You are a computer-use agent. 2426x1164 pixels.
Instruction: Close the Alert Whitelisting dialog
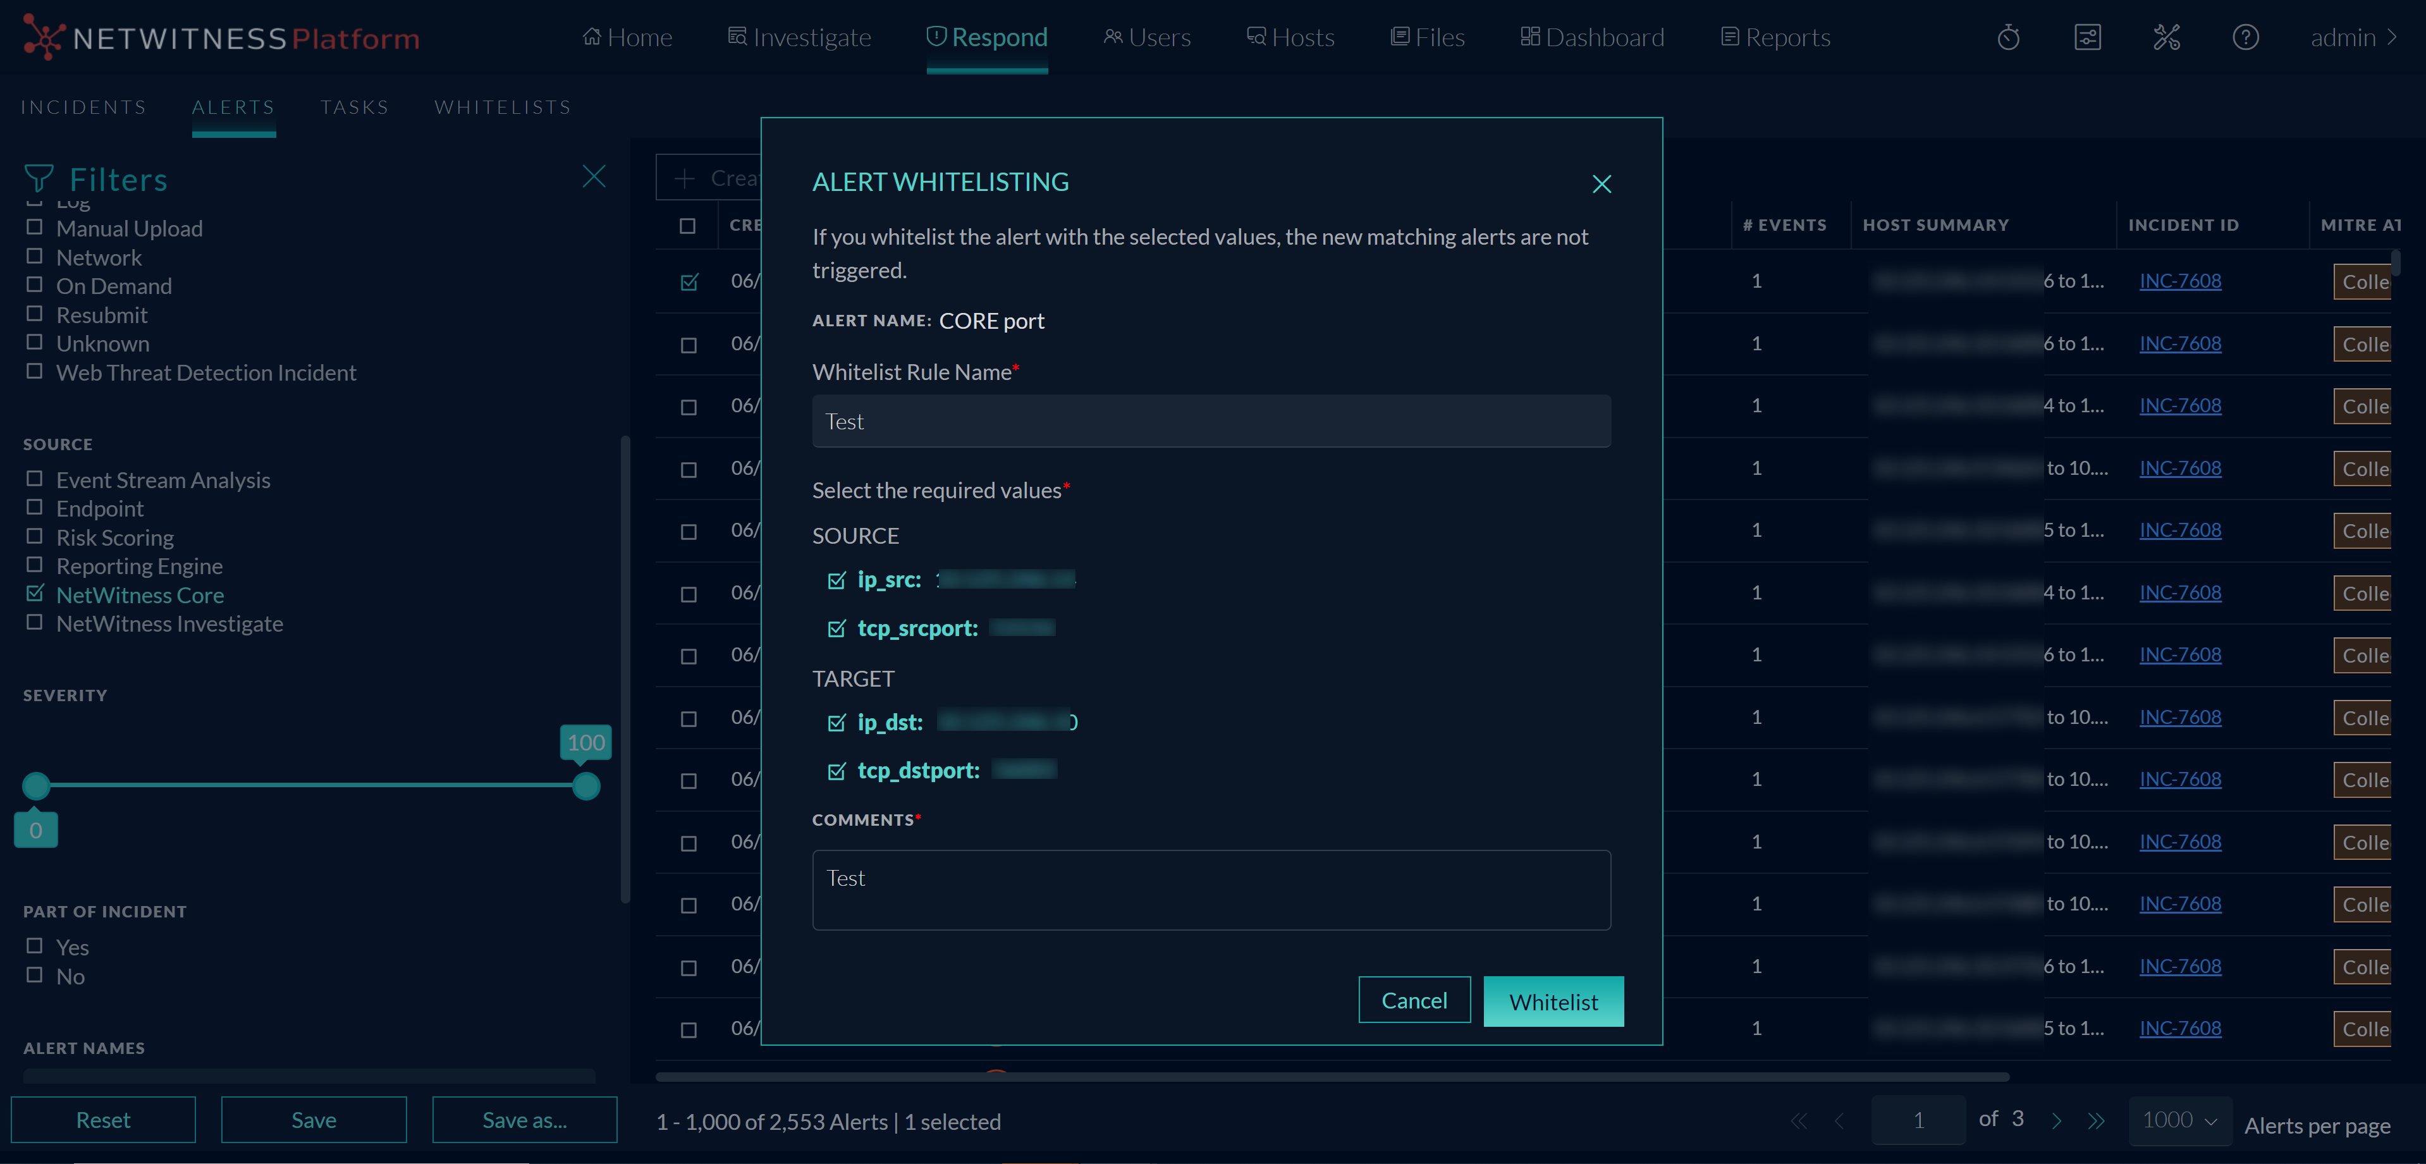tap(1601, 183)
